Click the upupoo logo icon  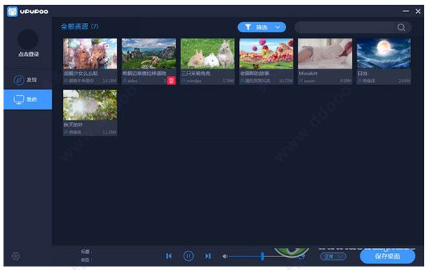12,11
